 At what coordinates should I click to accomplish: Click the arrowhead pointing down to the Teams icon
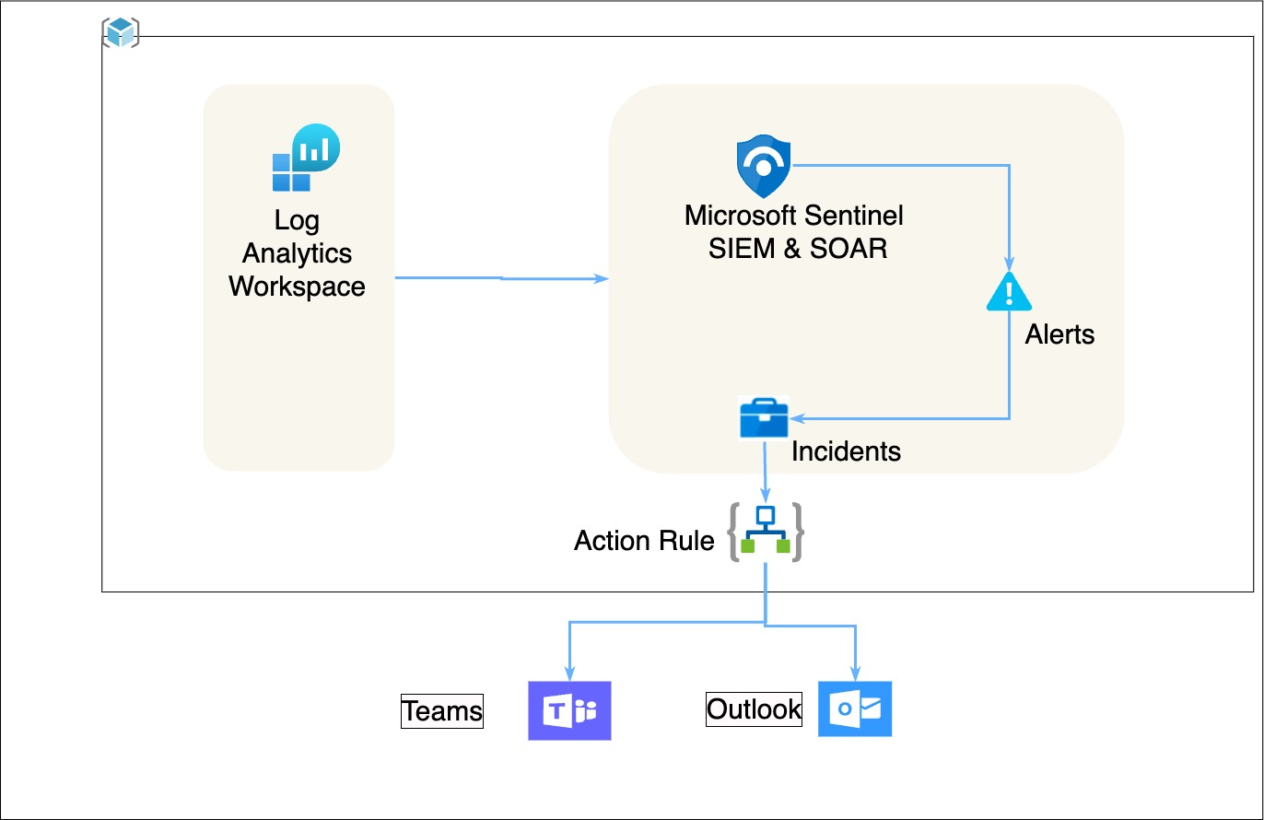point(569,675)
